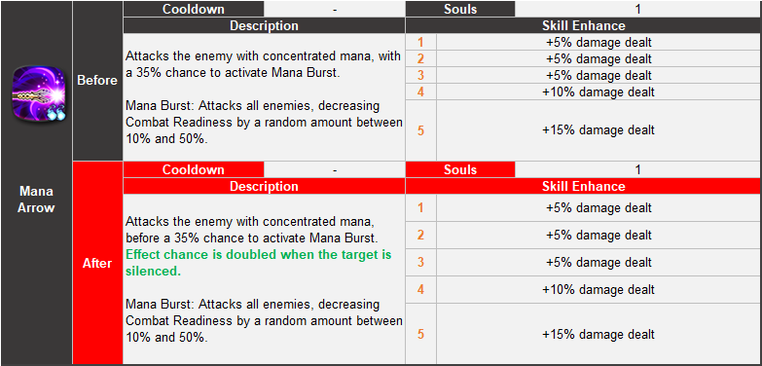Select the Before section Cooldown header
Image resolution: width=762 pixels, height=366 pixels.
[194, 9]
